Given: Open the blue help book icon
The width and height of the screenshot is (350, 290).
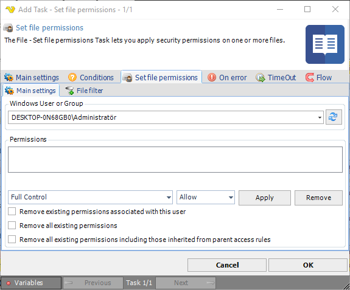Looking at the screenshot, I should click(x=325, y=44).
